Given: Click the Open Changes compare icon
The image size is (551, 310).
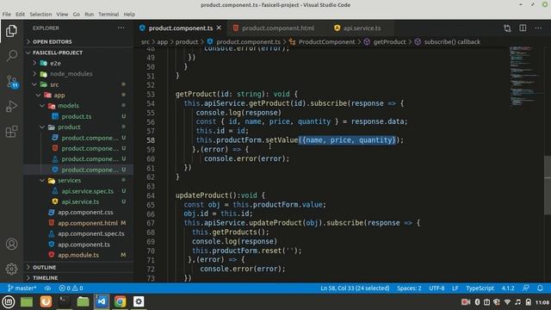Looking at the screenshot, I should point(507,28).
